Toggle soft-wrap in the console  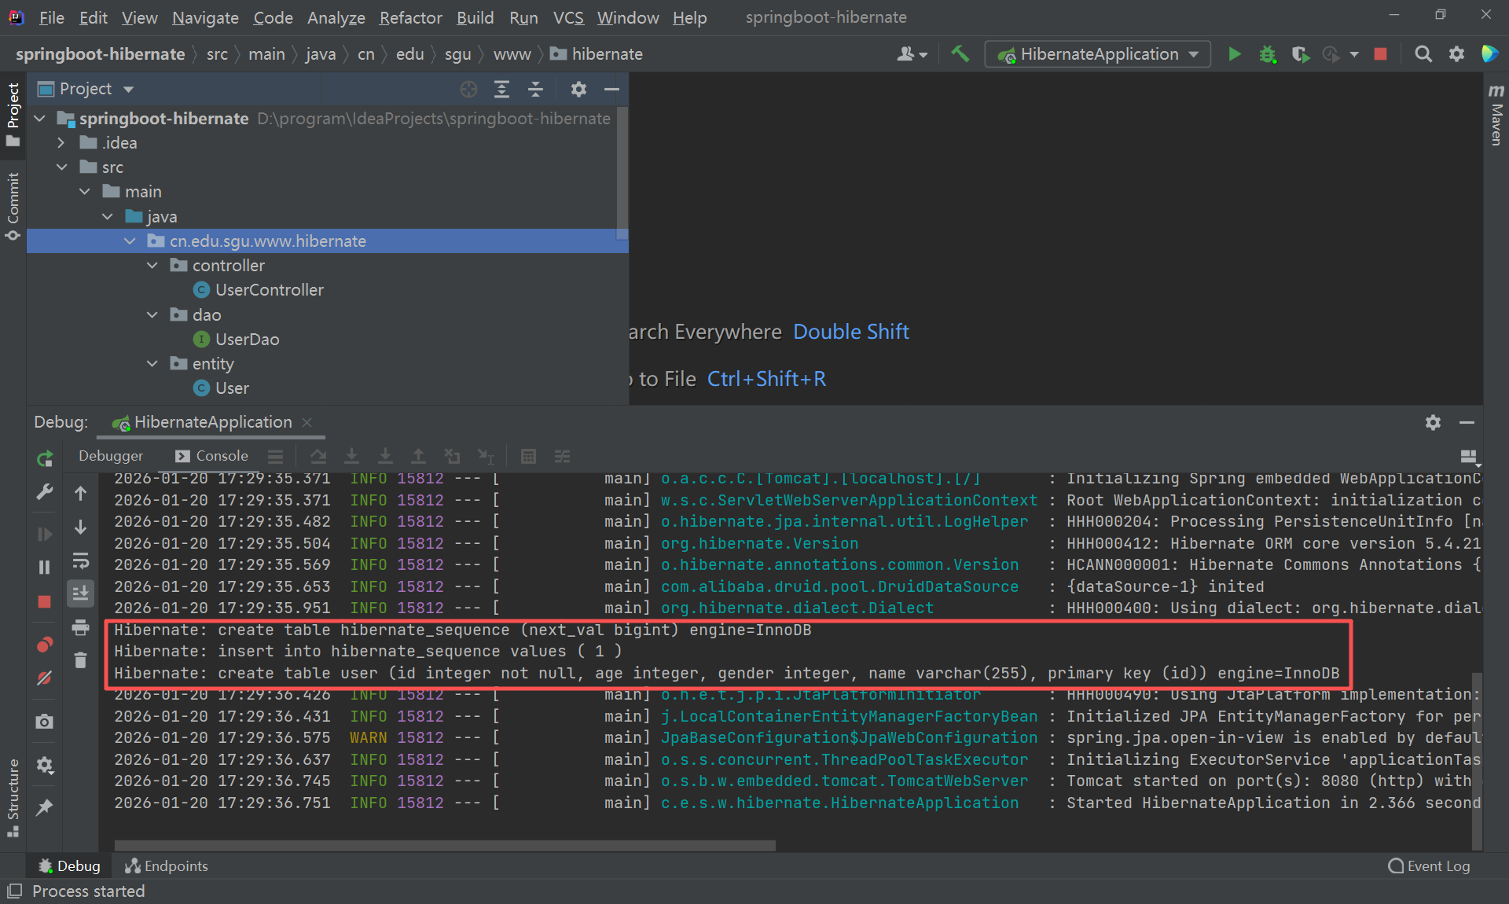coord(80,560)
